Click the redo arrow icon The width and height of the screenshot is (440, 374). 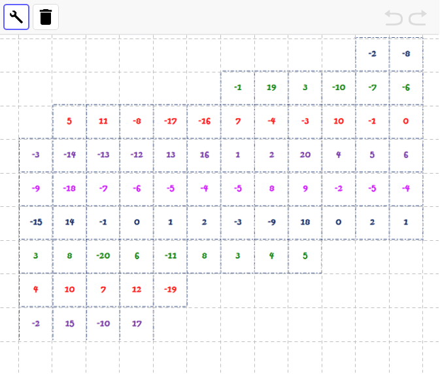[x=418, y=18]
